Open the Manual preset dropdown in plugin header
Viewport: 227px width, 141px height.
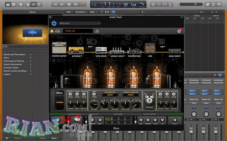tap(79, 23)
